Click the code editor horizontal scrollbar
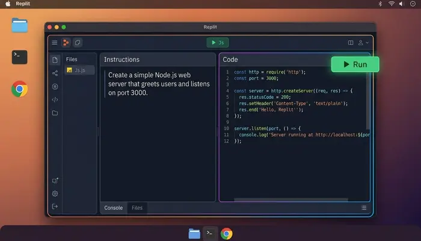Viewport: 421px width, 241px height. (x=291, y=199)
